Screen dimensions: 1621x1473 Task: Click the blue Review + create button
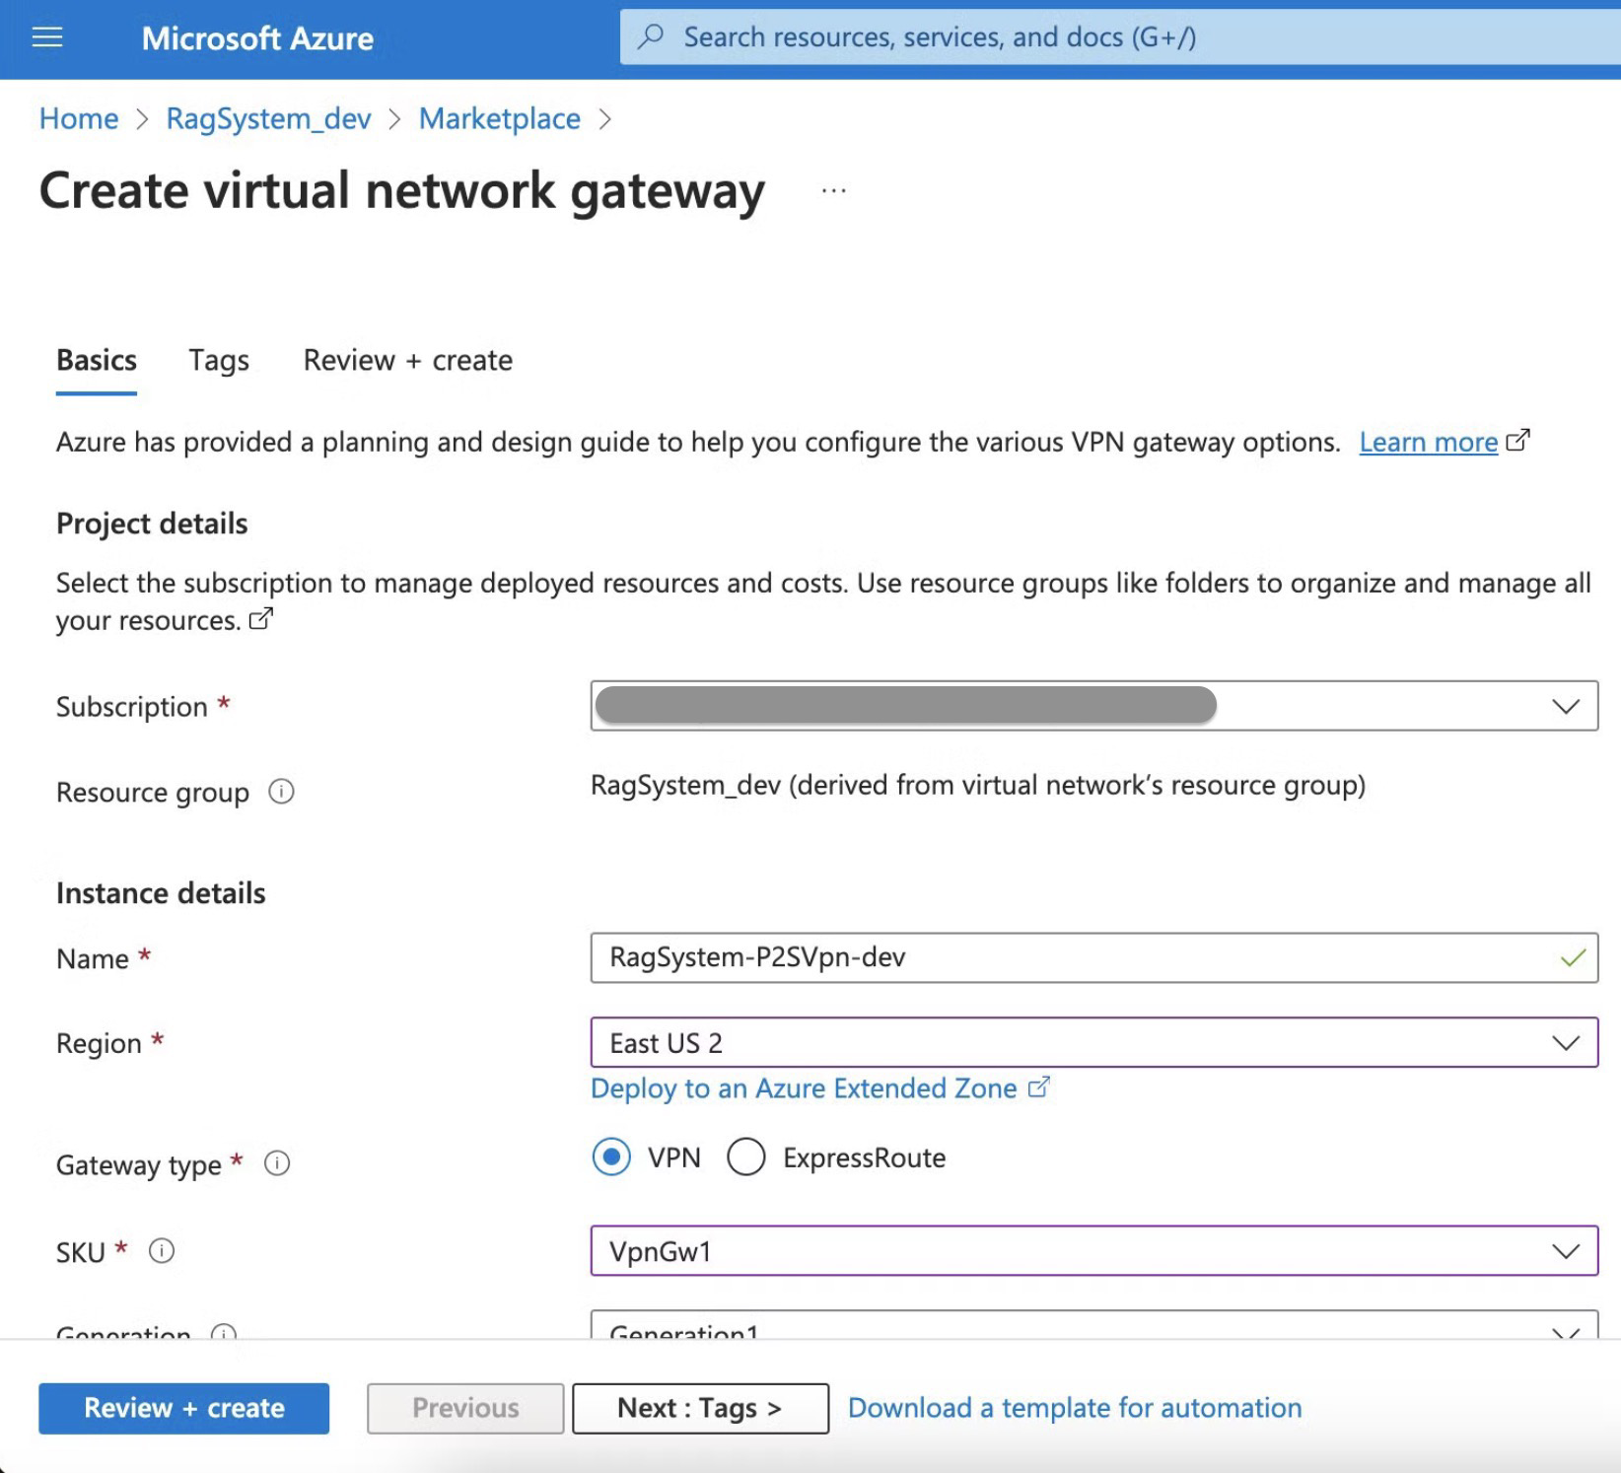pyautogui.click(x=184, y=1408)
